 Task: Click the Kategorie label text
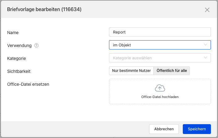tap(16, 58)
